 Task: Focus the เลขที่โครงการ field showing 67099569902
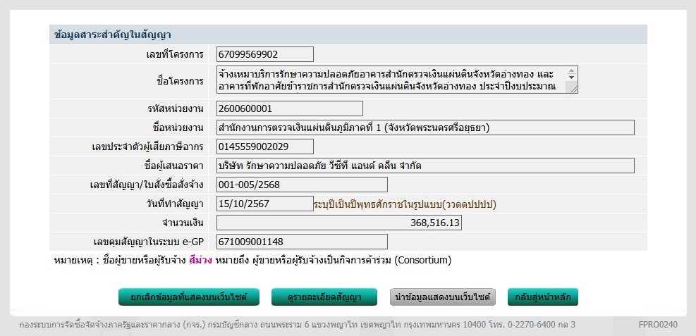tap(264, 54)
